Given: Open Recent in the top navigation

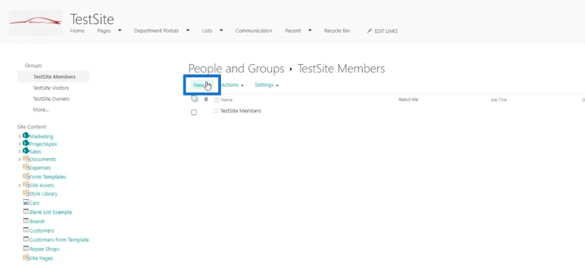Looking at the screenshot, I should pos(293,31).
